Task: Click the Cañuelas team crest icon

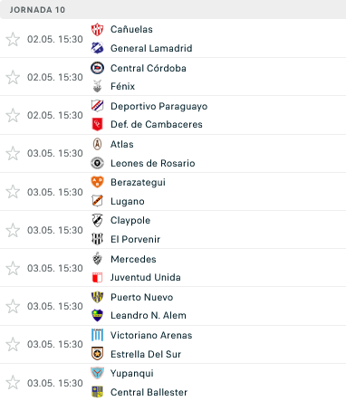Action: coord(97,30)
